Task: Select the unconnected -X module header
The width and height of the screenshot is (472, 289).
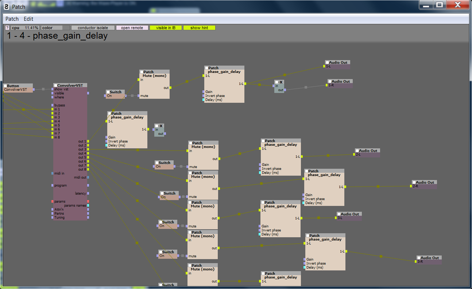Action: click(x=159, y=126)
